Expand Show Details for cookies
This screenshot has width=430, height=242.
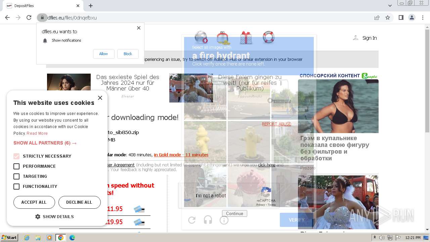tap(54, 217)
